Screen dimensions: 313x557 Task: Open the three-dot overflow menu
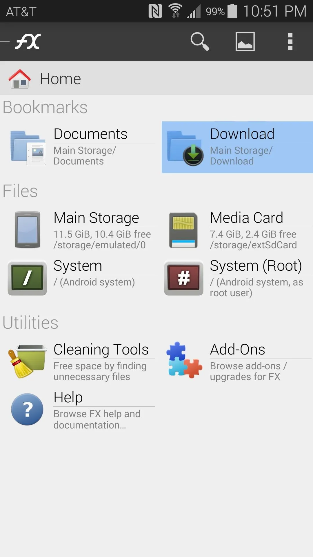pyautogui.click(x=290, y=41)
